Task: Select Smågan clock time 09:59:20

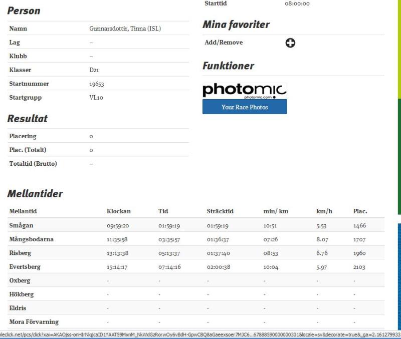Action: 118,225
